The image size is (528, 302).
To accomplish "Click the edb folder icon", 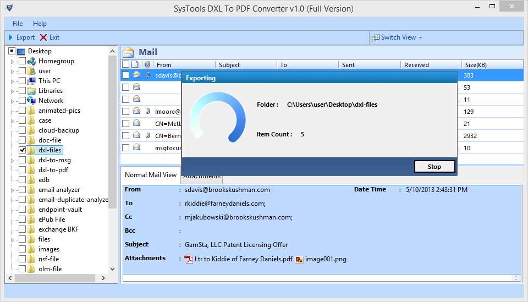I will point(31,180).
